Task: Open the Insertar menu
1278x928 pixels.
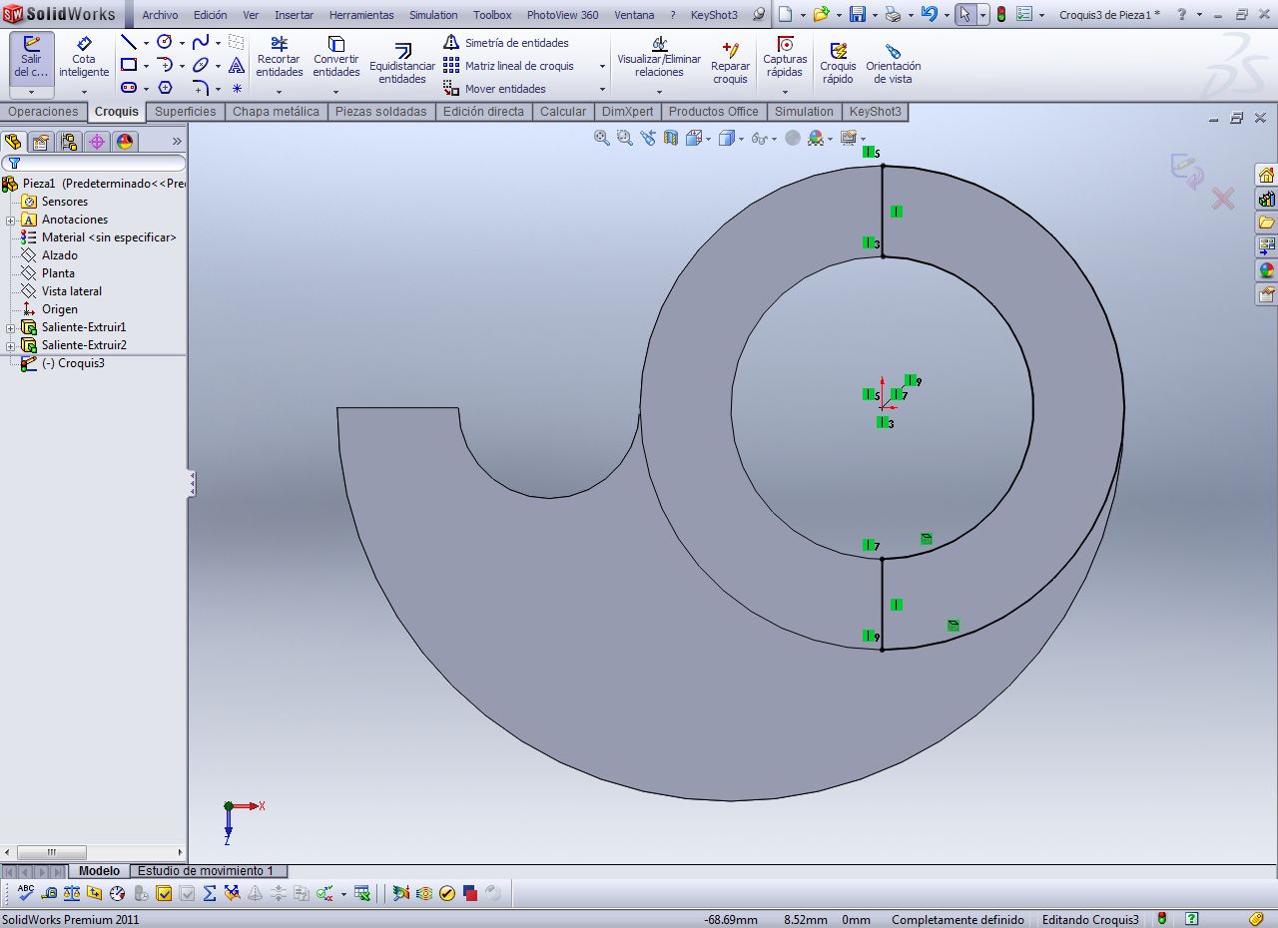Action: point(294,15)
